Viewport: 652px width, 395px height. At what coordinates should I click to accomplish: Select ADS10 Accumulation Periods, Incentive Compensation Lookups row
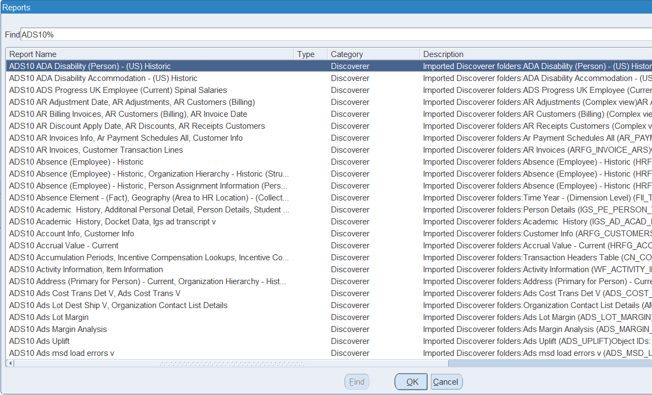tap(329, 258)
